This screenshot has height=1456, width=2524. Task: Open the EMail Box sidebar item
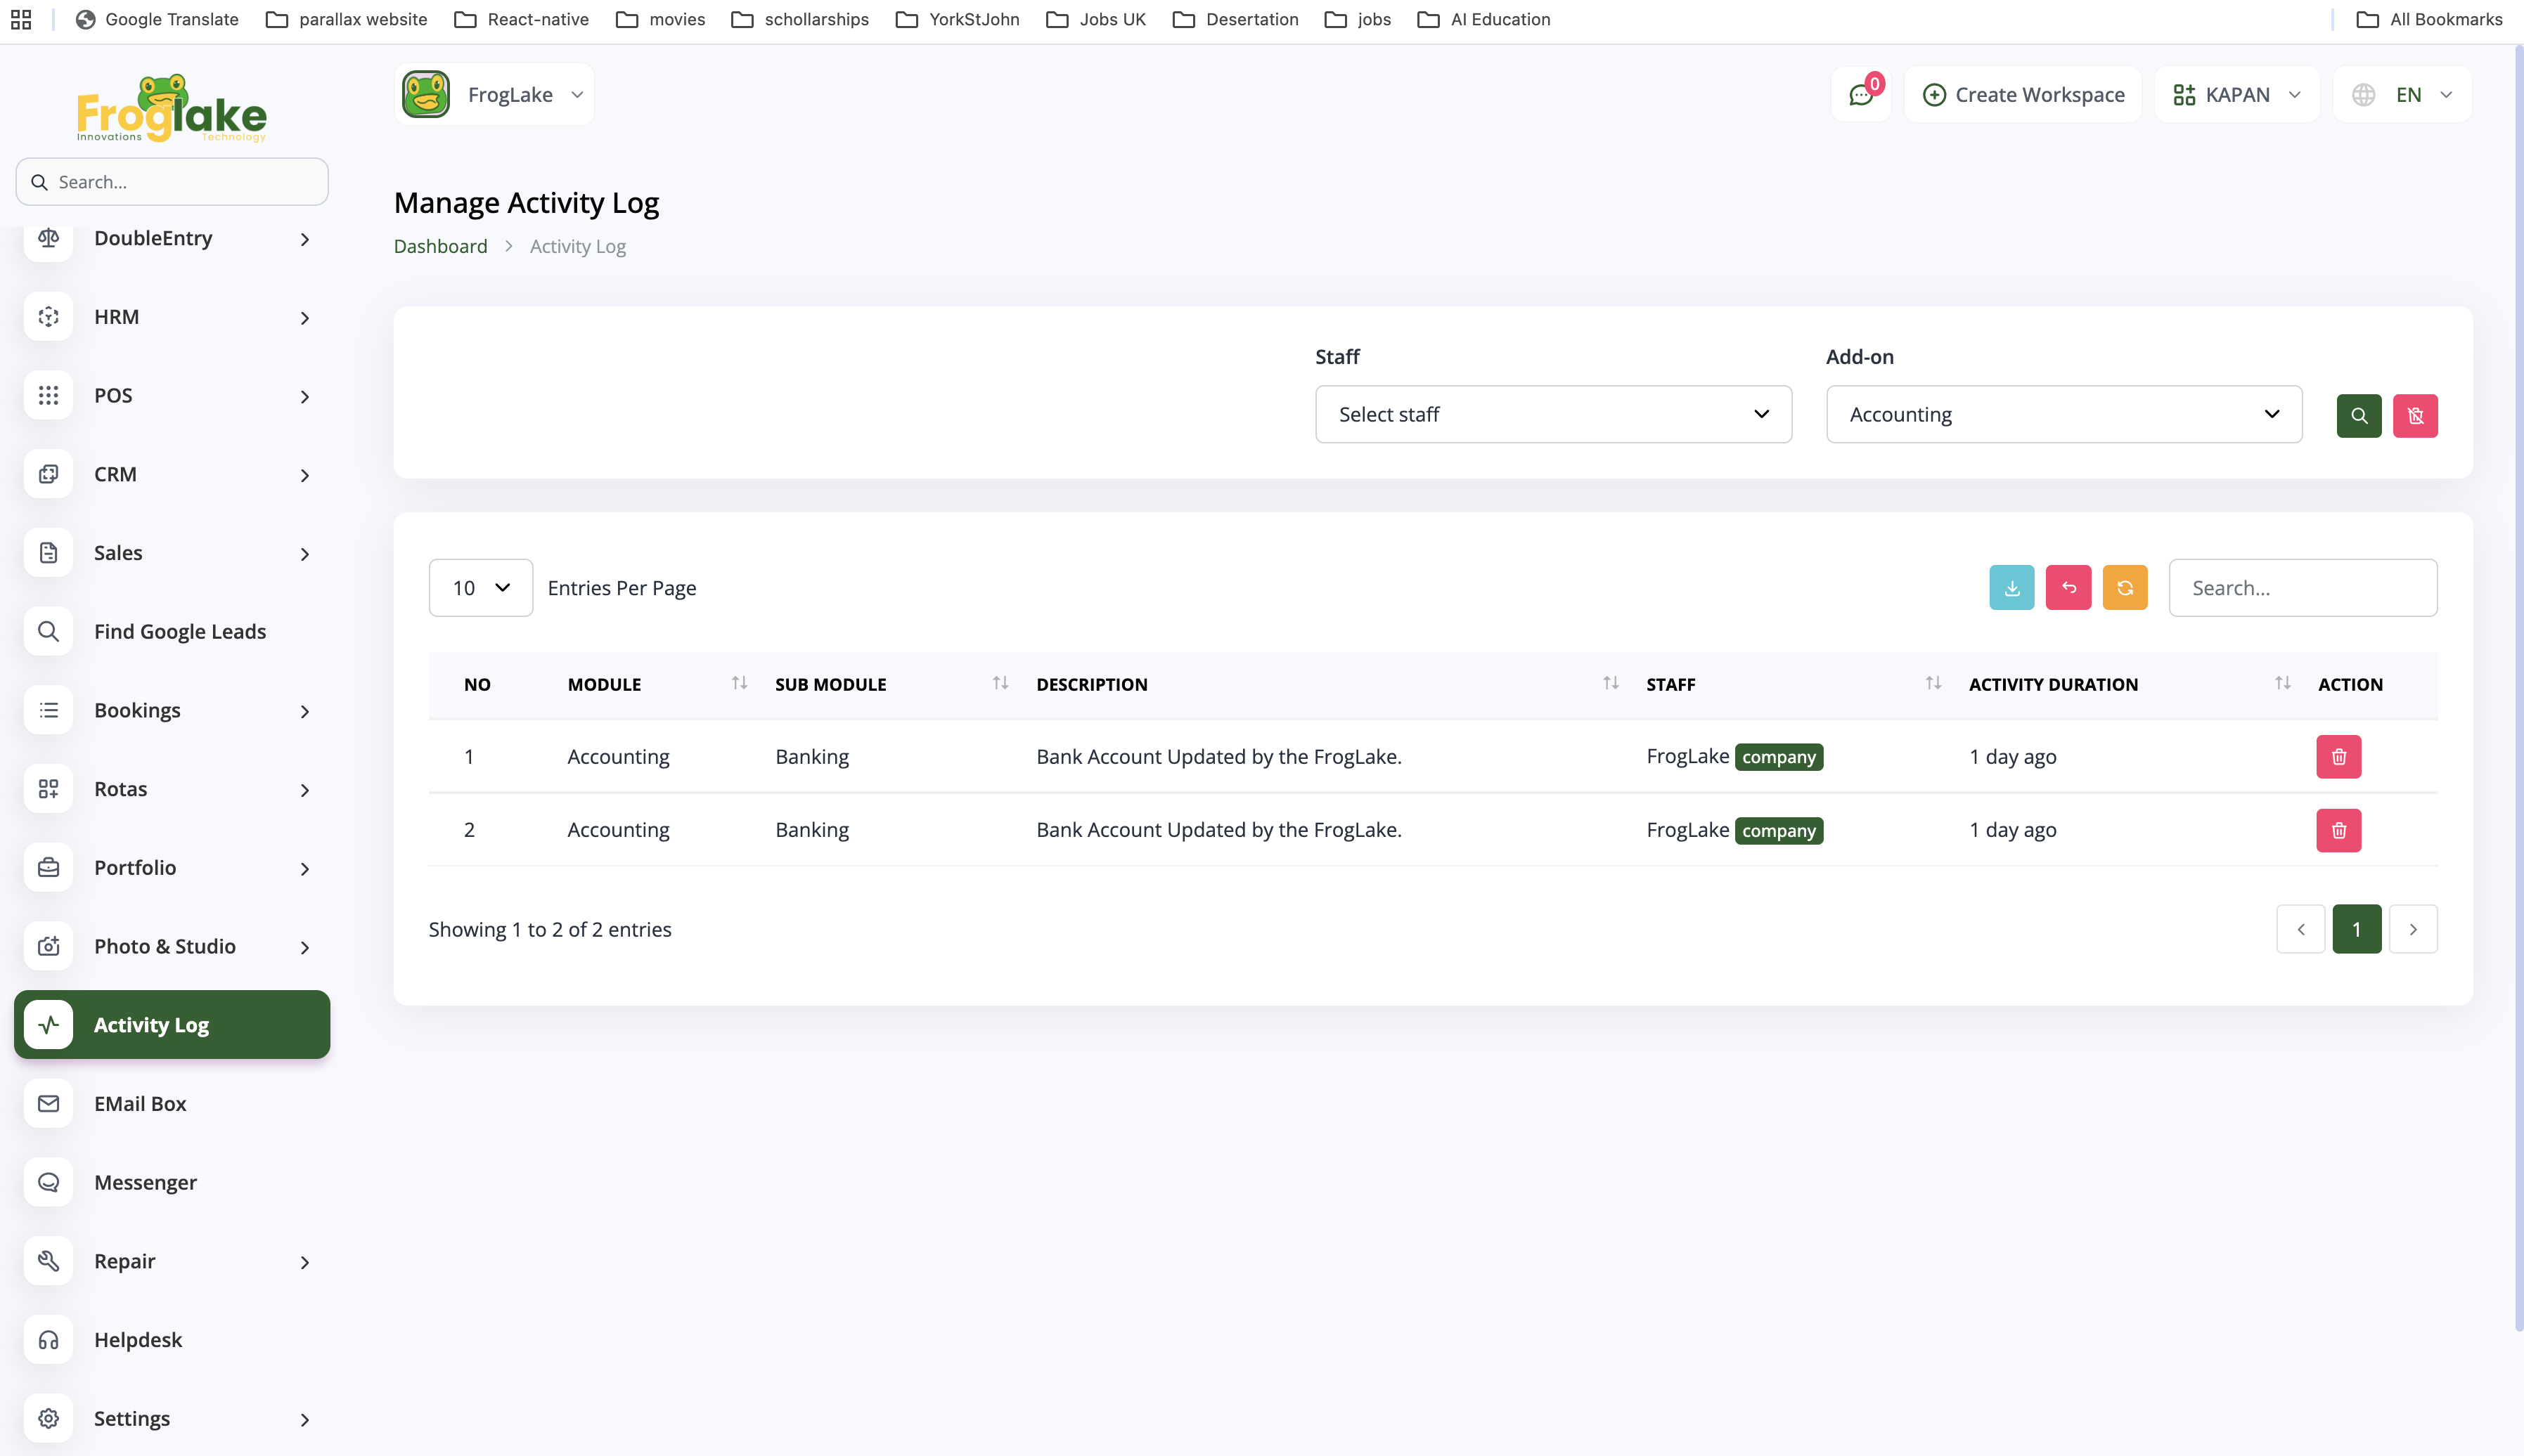point(140,1104)
